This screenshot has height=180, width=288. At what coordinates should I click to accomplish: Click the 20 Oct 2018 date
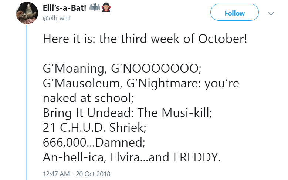point(92,173)
